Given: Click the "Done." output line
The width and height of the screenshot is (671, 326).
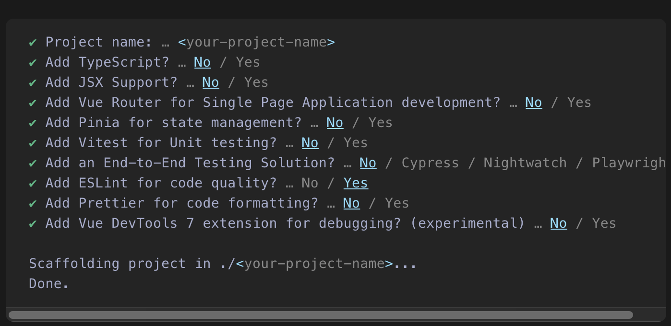Looking at the screenshot, I should pos(49,284).
